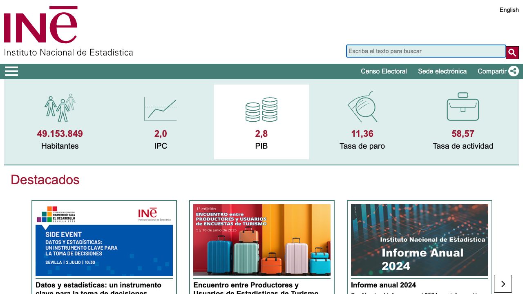Image resolution: width=523 pixels, height=294 pixels.
Task: Click the share icon next to Compartir
Action: click(x=514, y=71)
